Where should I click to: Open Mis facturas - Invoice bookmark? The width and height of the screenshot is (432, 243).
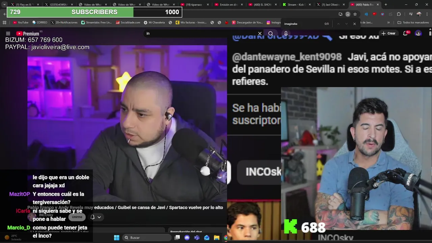pos(191,23)
